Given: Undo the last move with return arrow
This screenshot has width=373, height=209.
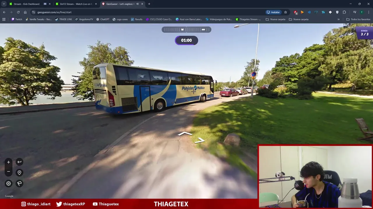Looking at the screenshot, I should [19, 162].
